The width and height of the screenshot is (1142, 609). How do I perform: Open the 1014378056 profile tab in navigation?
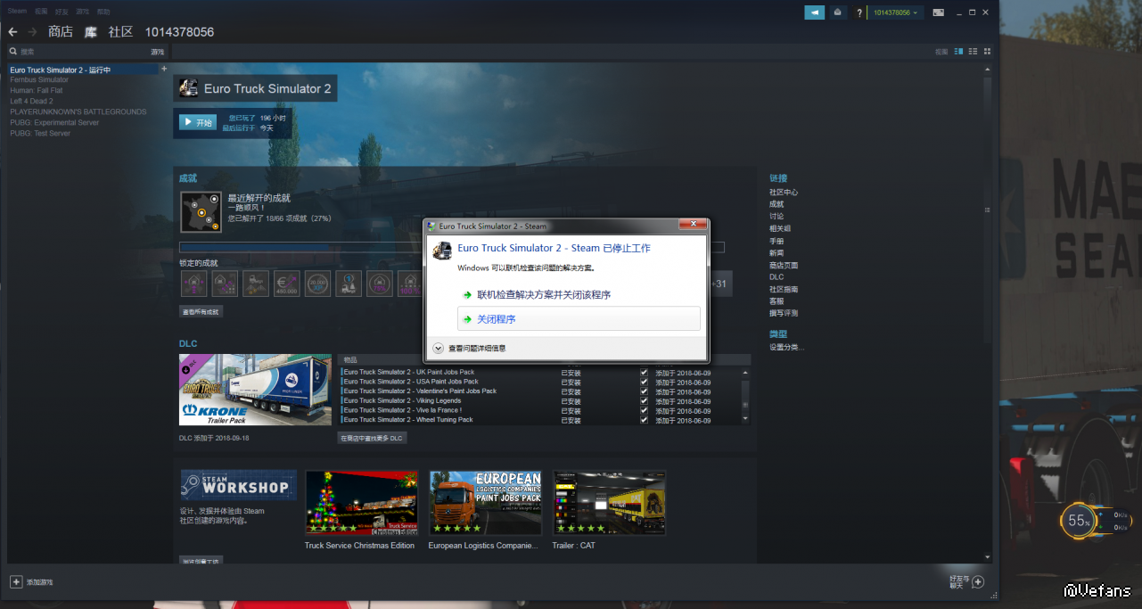pyautogui.click(x=179, y=32)
